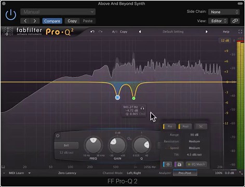This screenshot has width=245, height=187.
Task: Click the undo arrow icon
Action: pyautogui.click(x=92, y=32)
